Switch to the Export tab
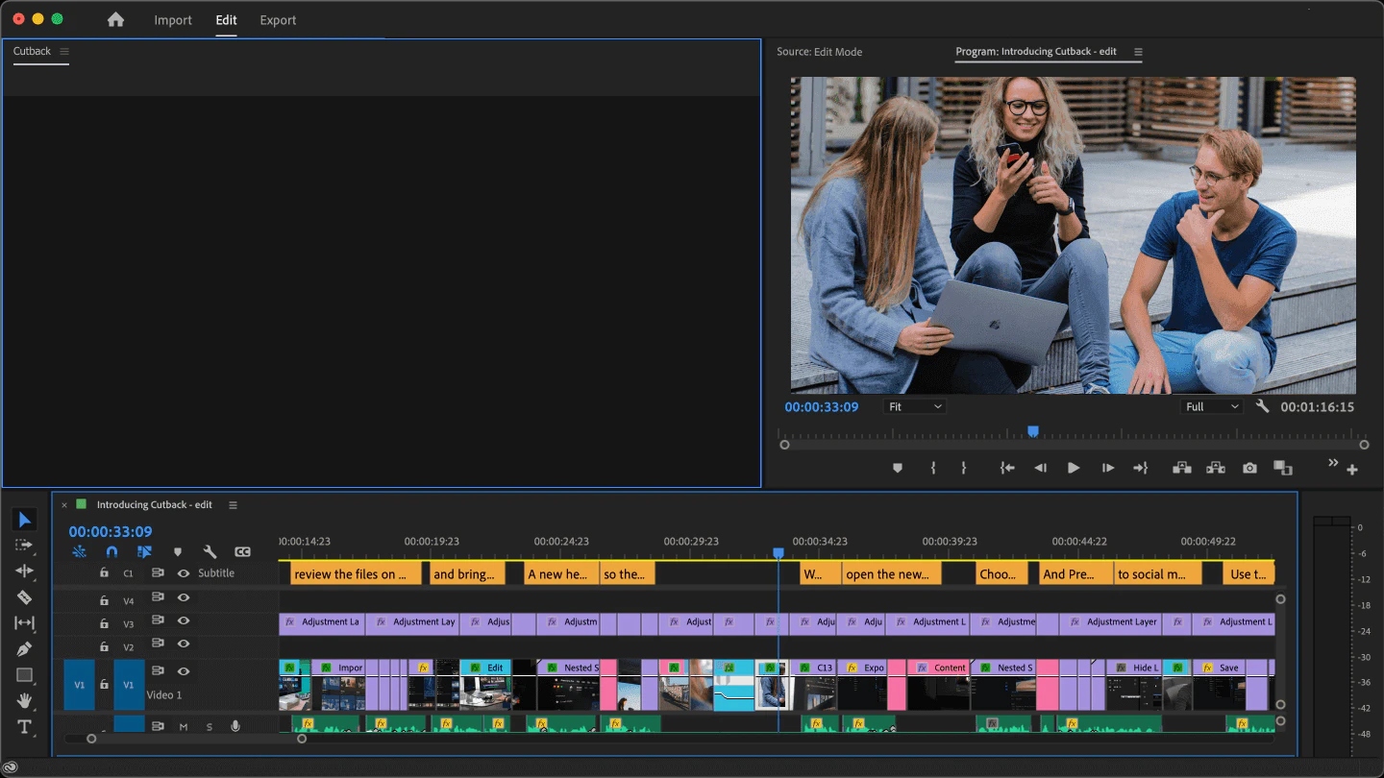 pyautogui.click(x=277, y=19)
